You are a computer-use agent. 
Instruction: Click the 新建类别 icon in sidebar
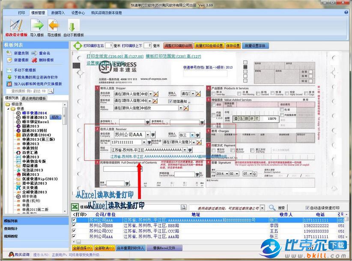[9, 53]
